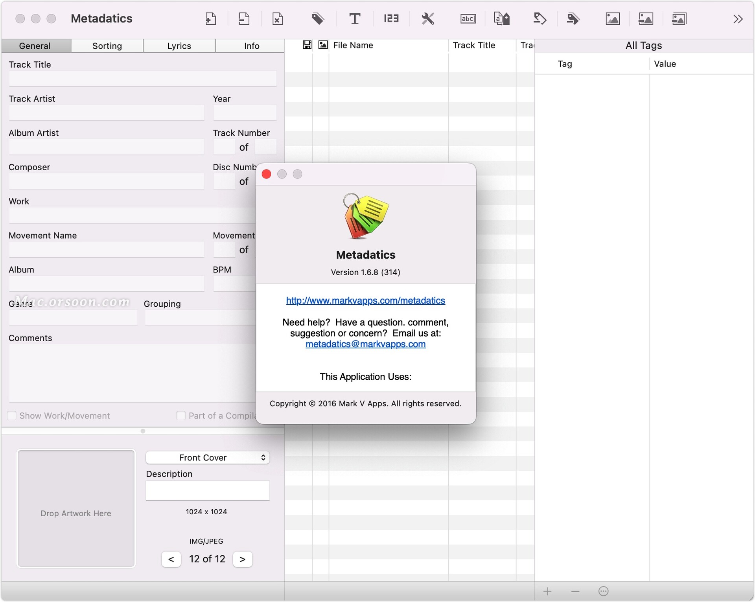The width and height of the screenshot is (755, 602).
Task: Switch to the Sorting tab
Action: pyautogui.click(x=107, y=46)
